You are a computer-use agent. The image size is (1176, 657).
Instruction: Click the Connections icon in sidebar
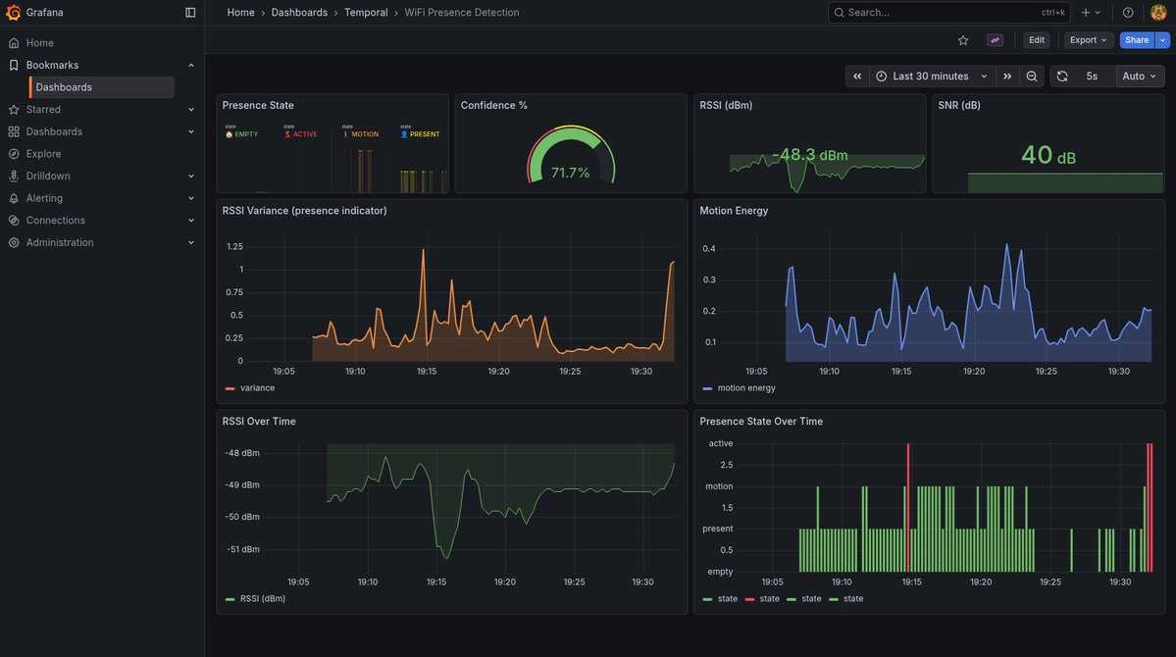click(14, 221)
